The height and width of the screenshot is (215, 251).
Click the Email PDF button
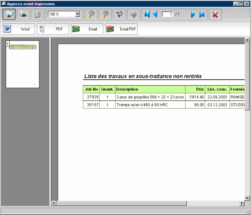121,29
